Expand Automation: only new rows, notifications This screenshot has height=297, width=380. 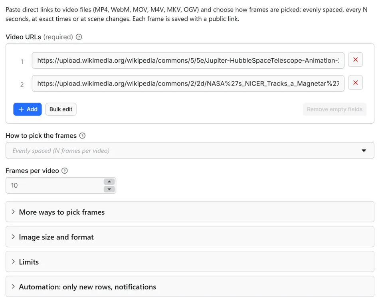[x=190, y=287]
